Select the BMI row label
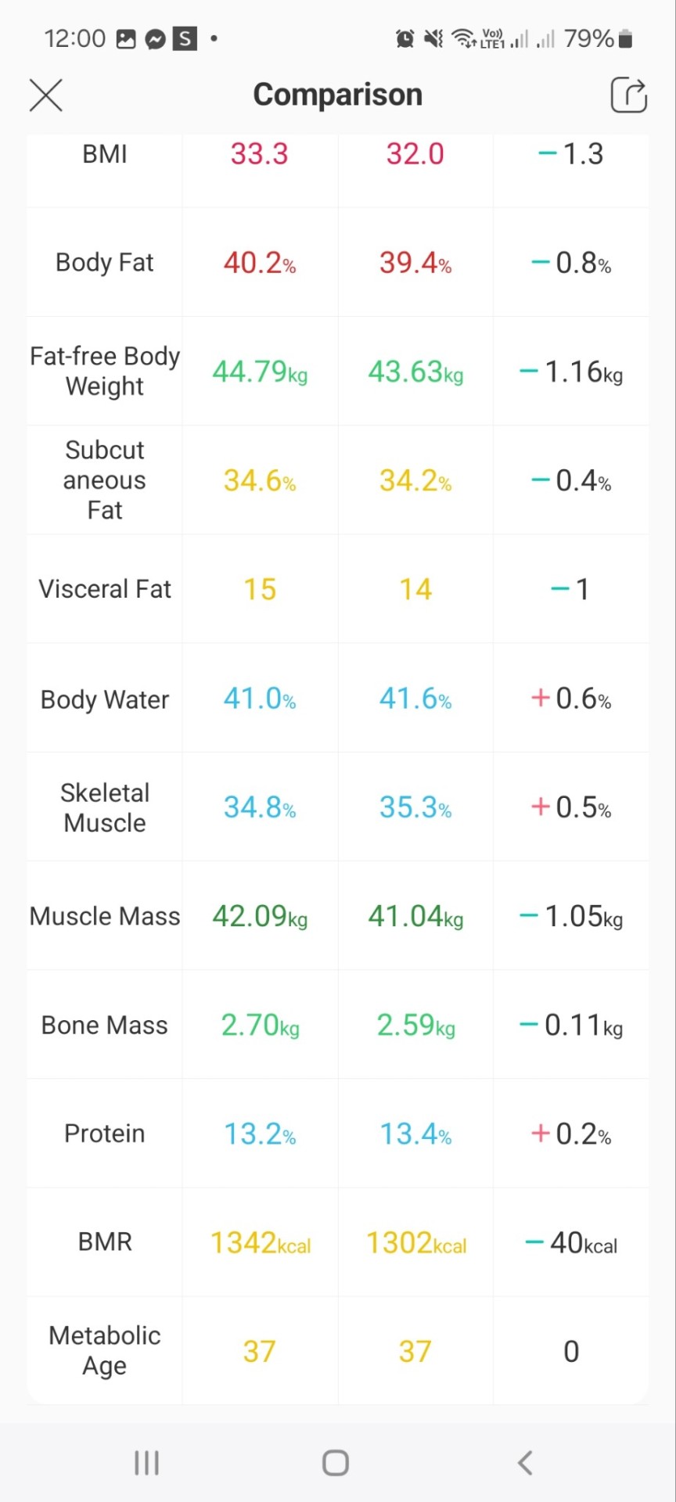 pyautogui.click(x=105, y=154)
